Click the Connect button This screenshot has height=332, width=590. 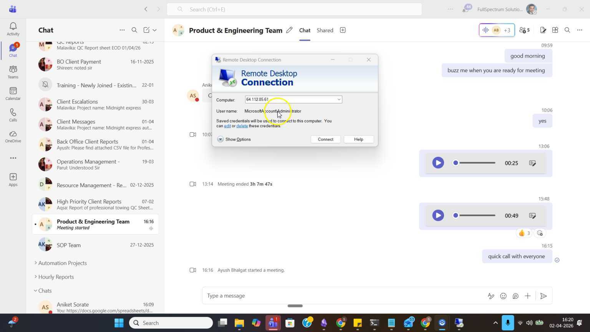325,139
